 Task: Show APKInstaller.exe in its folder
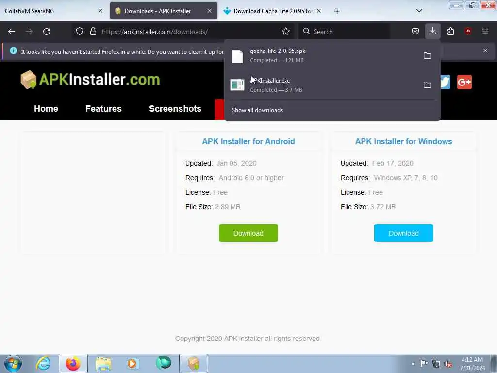coord(427,85)
